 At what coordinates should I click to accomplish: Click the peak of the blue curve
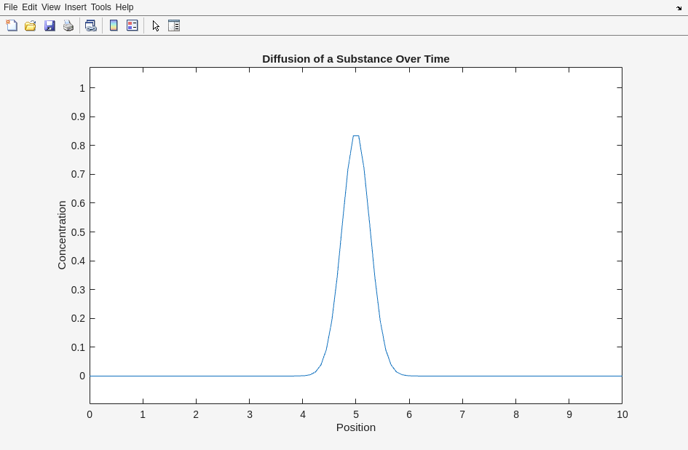tap(356, 136)
